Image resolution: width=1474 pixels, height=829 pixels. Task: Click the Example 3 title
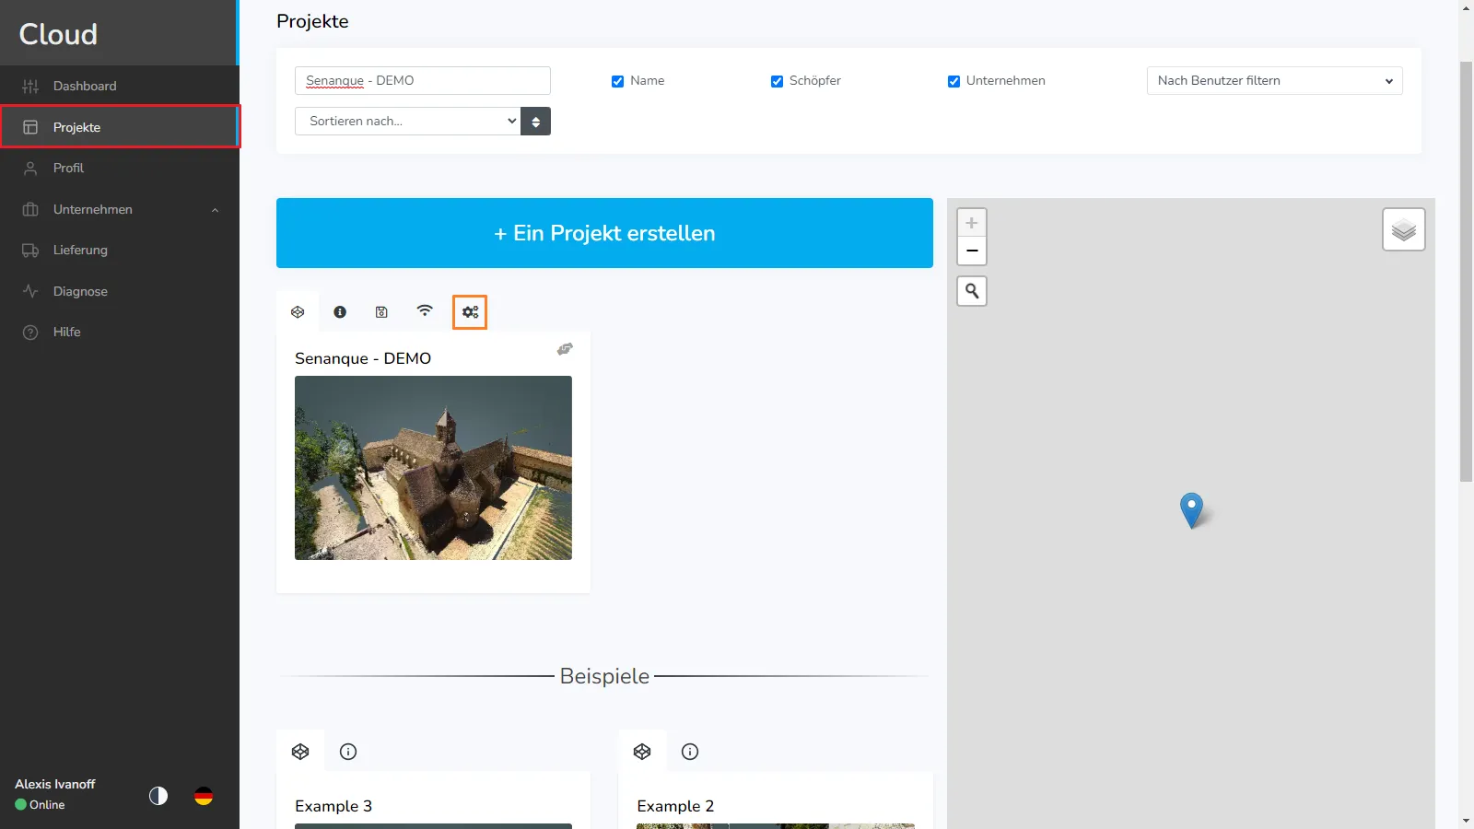tap(333, 806)
